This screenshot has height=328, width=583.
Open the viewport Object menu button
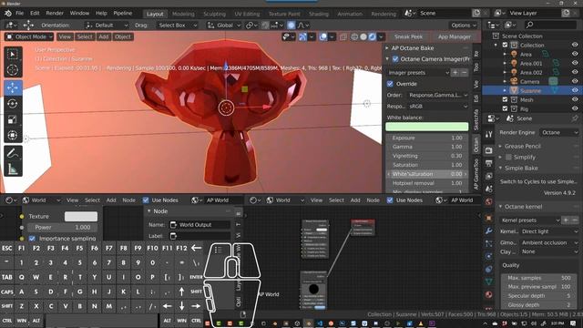(x=123, y=36)
